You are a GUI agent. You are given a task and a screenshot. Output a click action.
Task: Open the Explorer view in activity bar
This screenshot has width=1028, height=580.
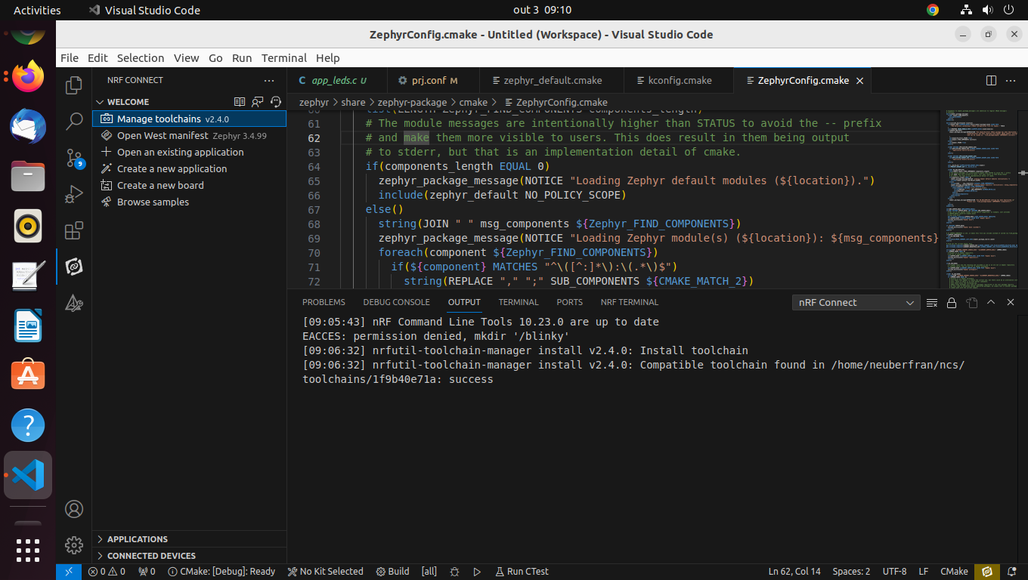click(x=74, y=85)
